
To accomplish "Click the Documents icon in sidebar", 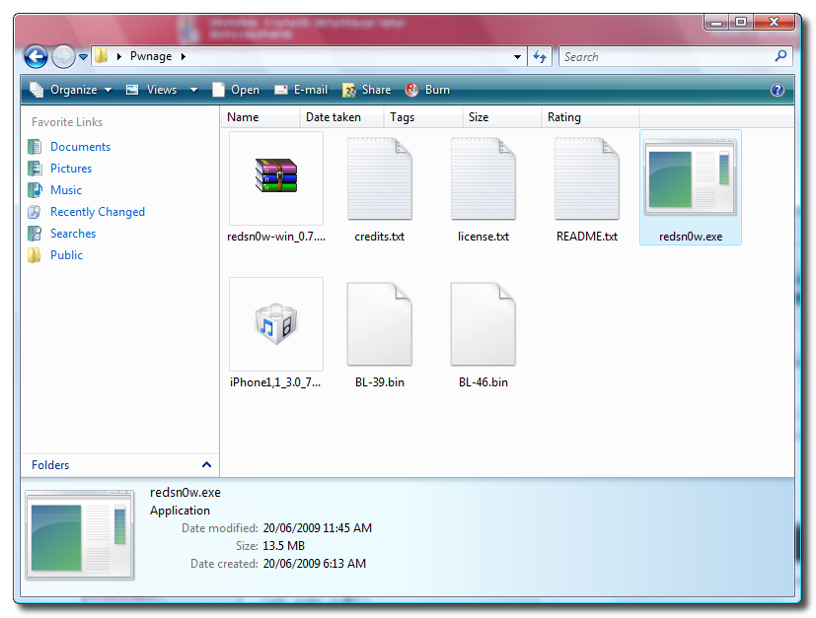I will pyautogui.click(x=35, y=147).
